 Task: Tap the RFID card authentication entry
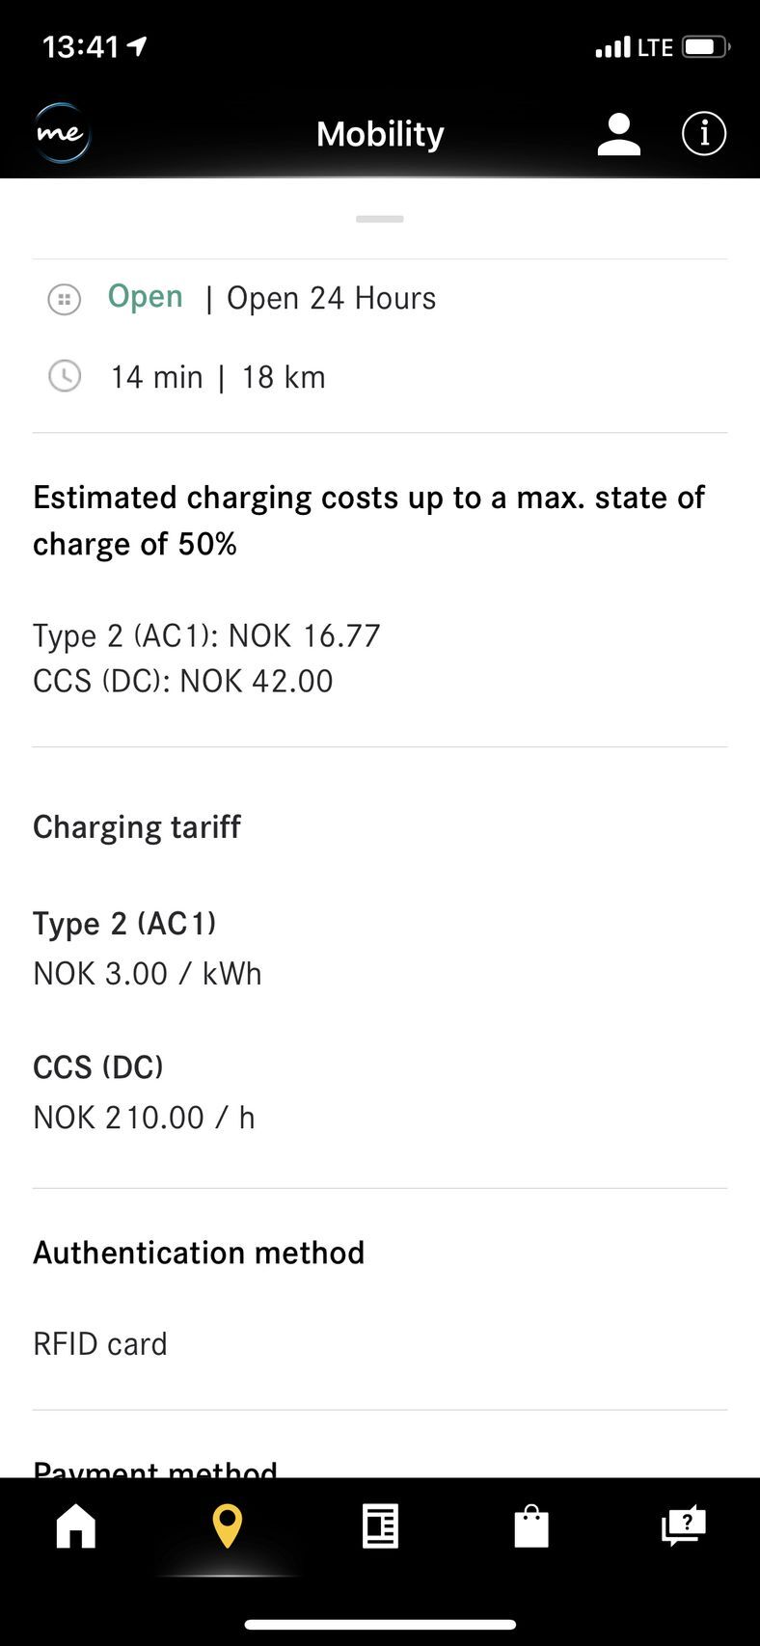coord(100,1344)
